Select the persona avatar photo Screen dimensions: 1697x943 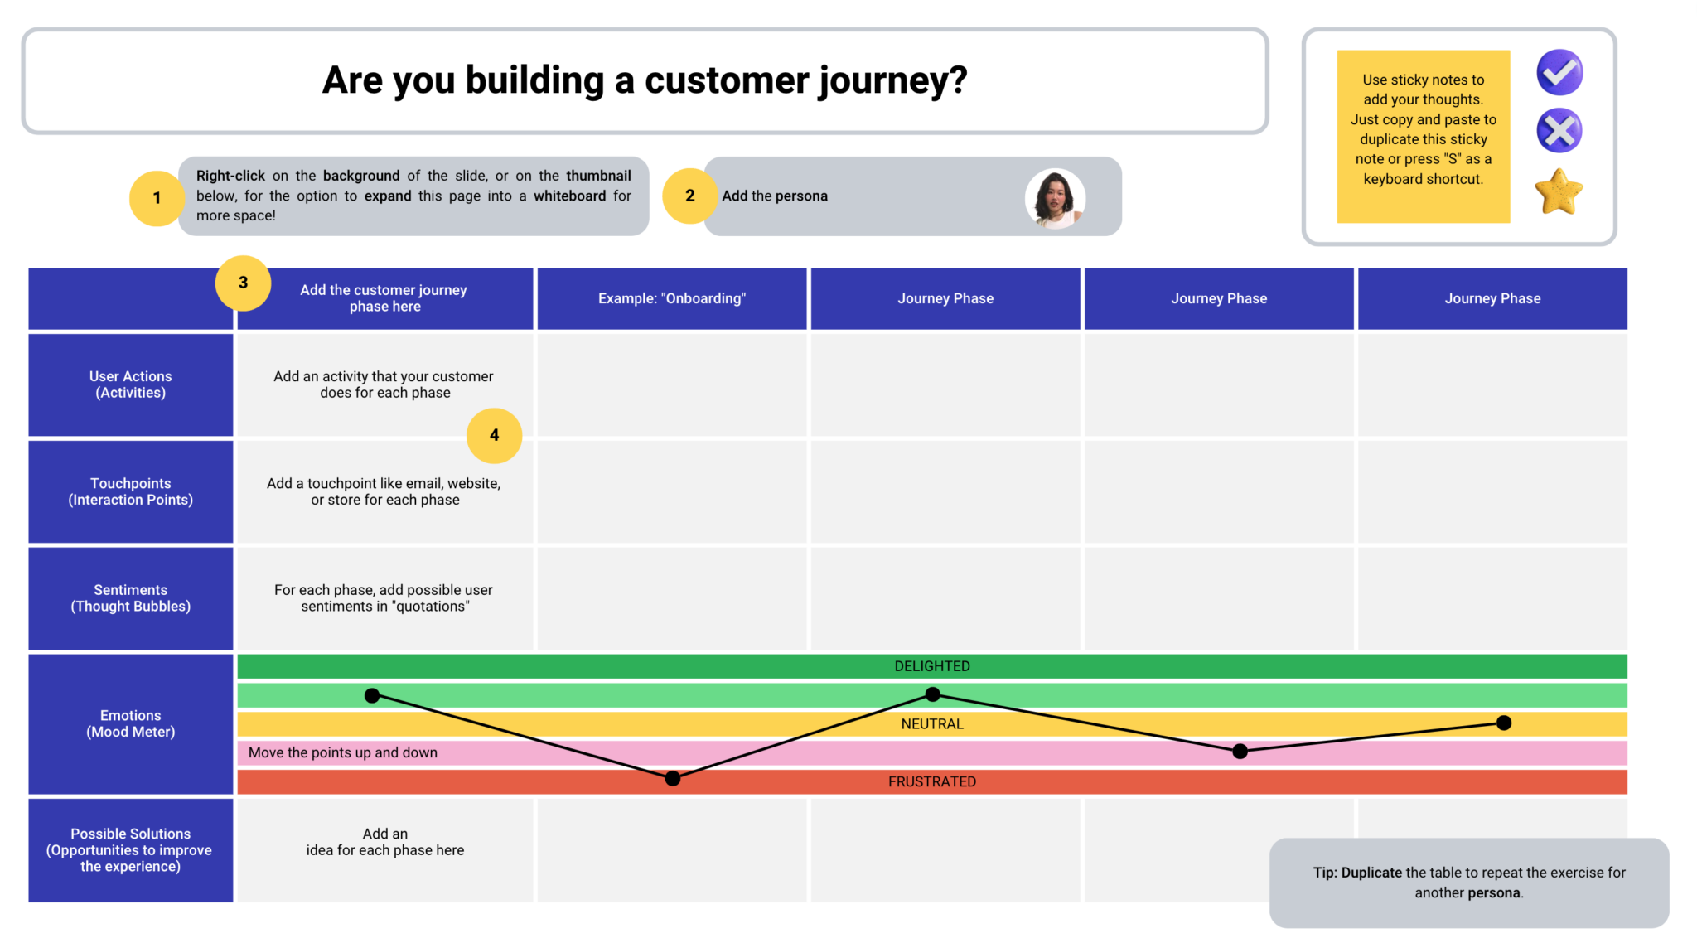(1055, 198)
